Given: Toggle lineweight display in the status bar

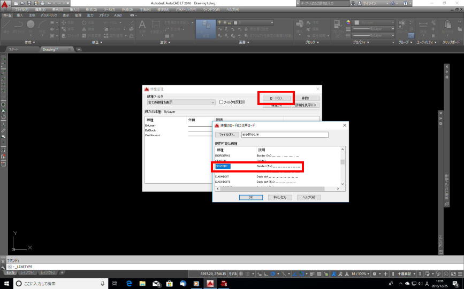Looking at the screenshot, I should click(x=313, y=274).
